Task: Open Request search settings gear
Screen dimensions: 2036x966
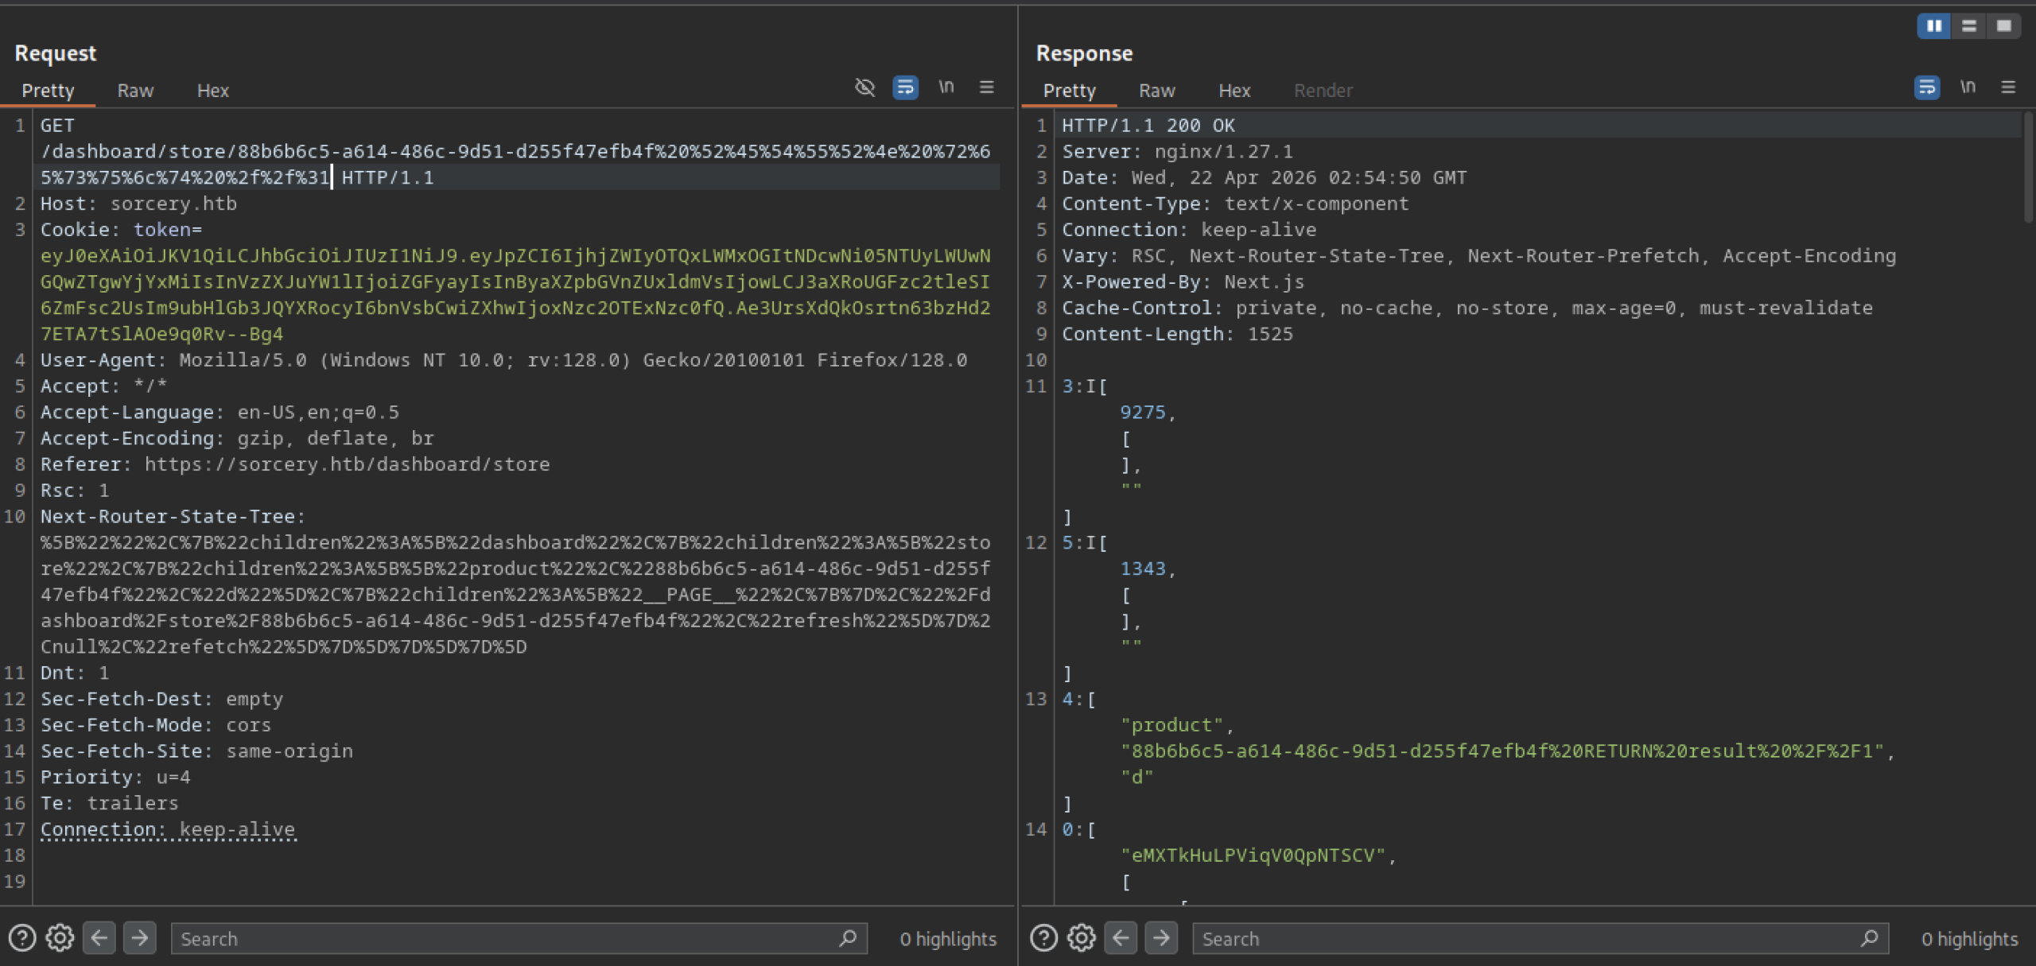Action: [x=60, y=938]
